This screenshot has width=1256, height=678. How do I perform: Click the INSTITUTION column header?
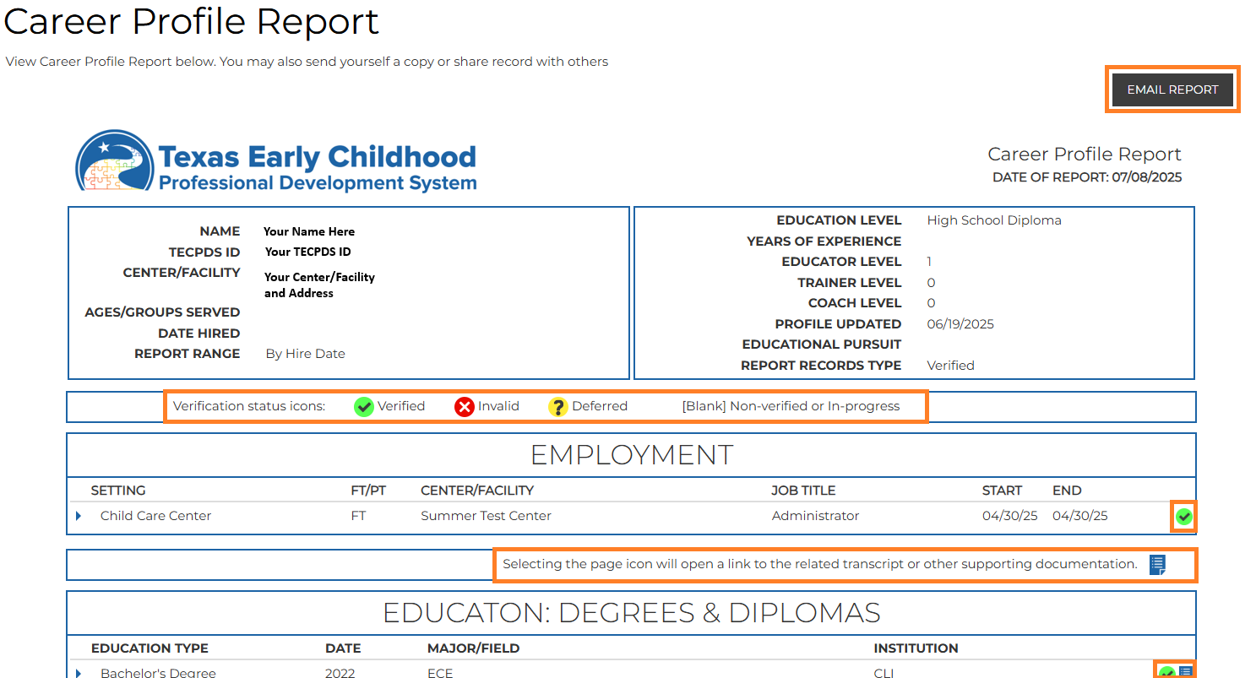(916, 648)
